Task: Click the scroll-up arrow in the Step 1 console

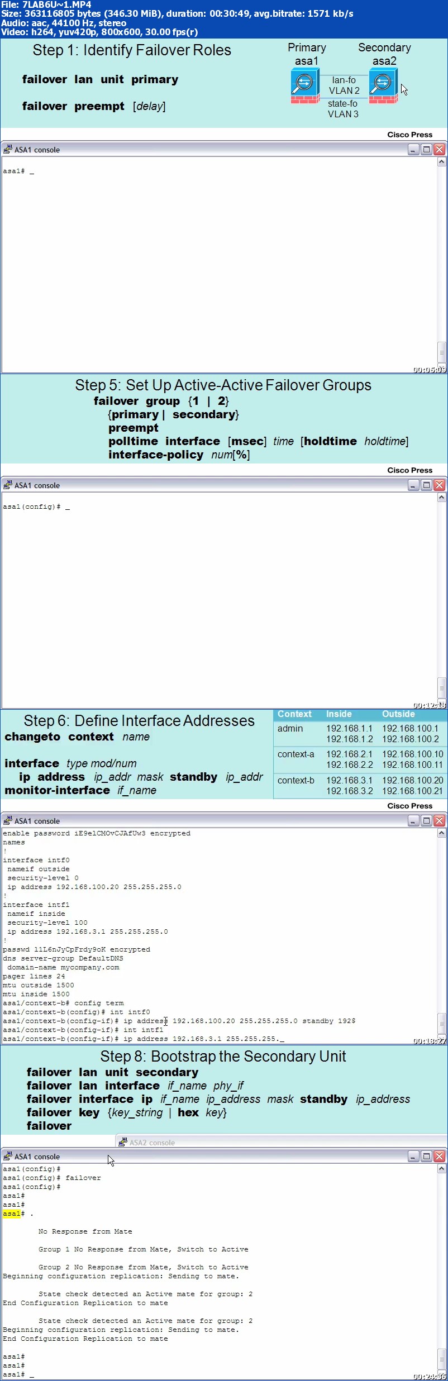Action: click(x=441, y=163)
